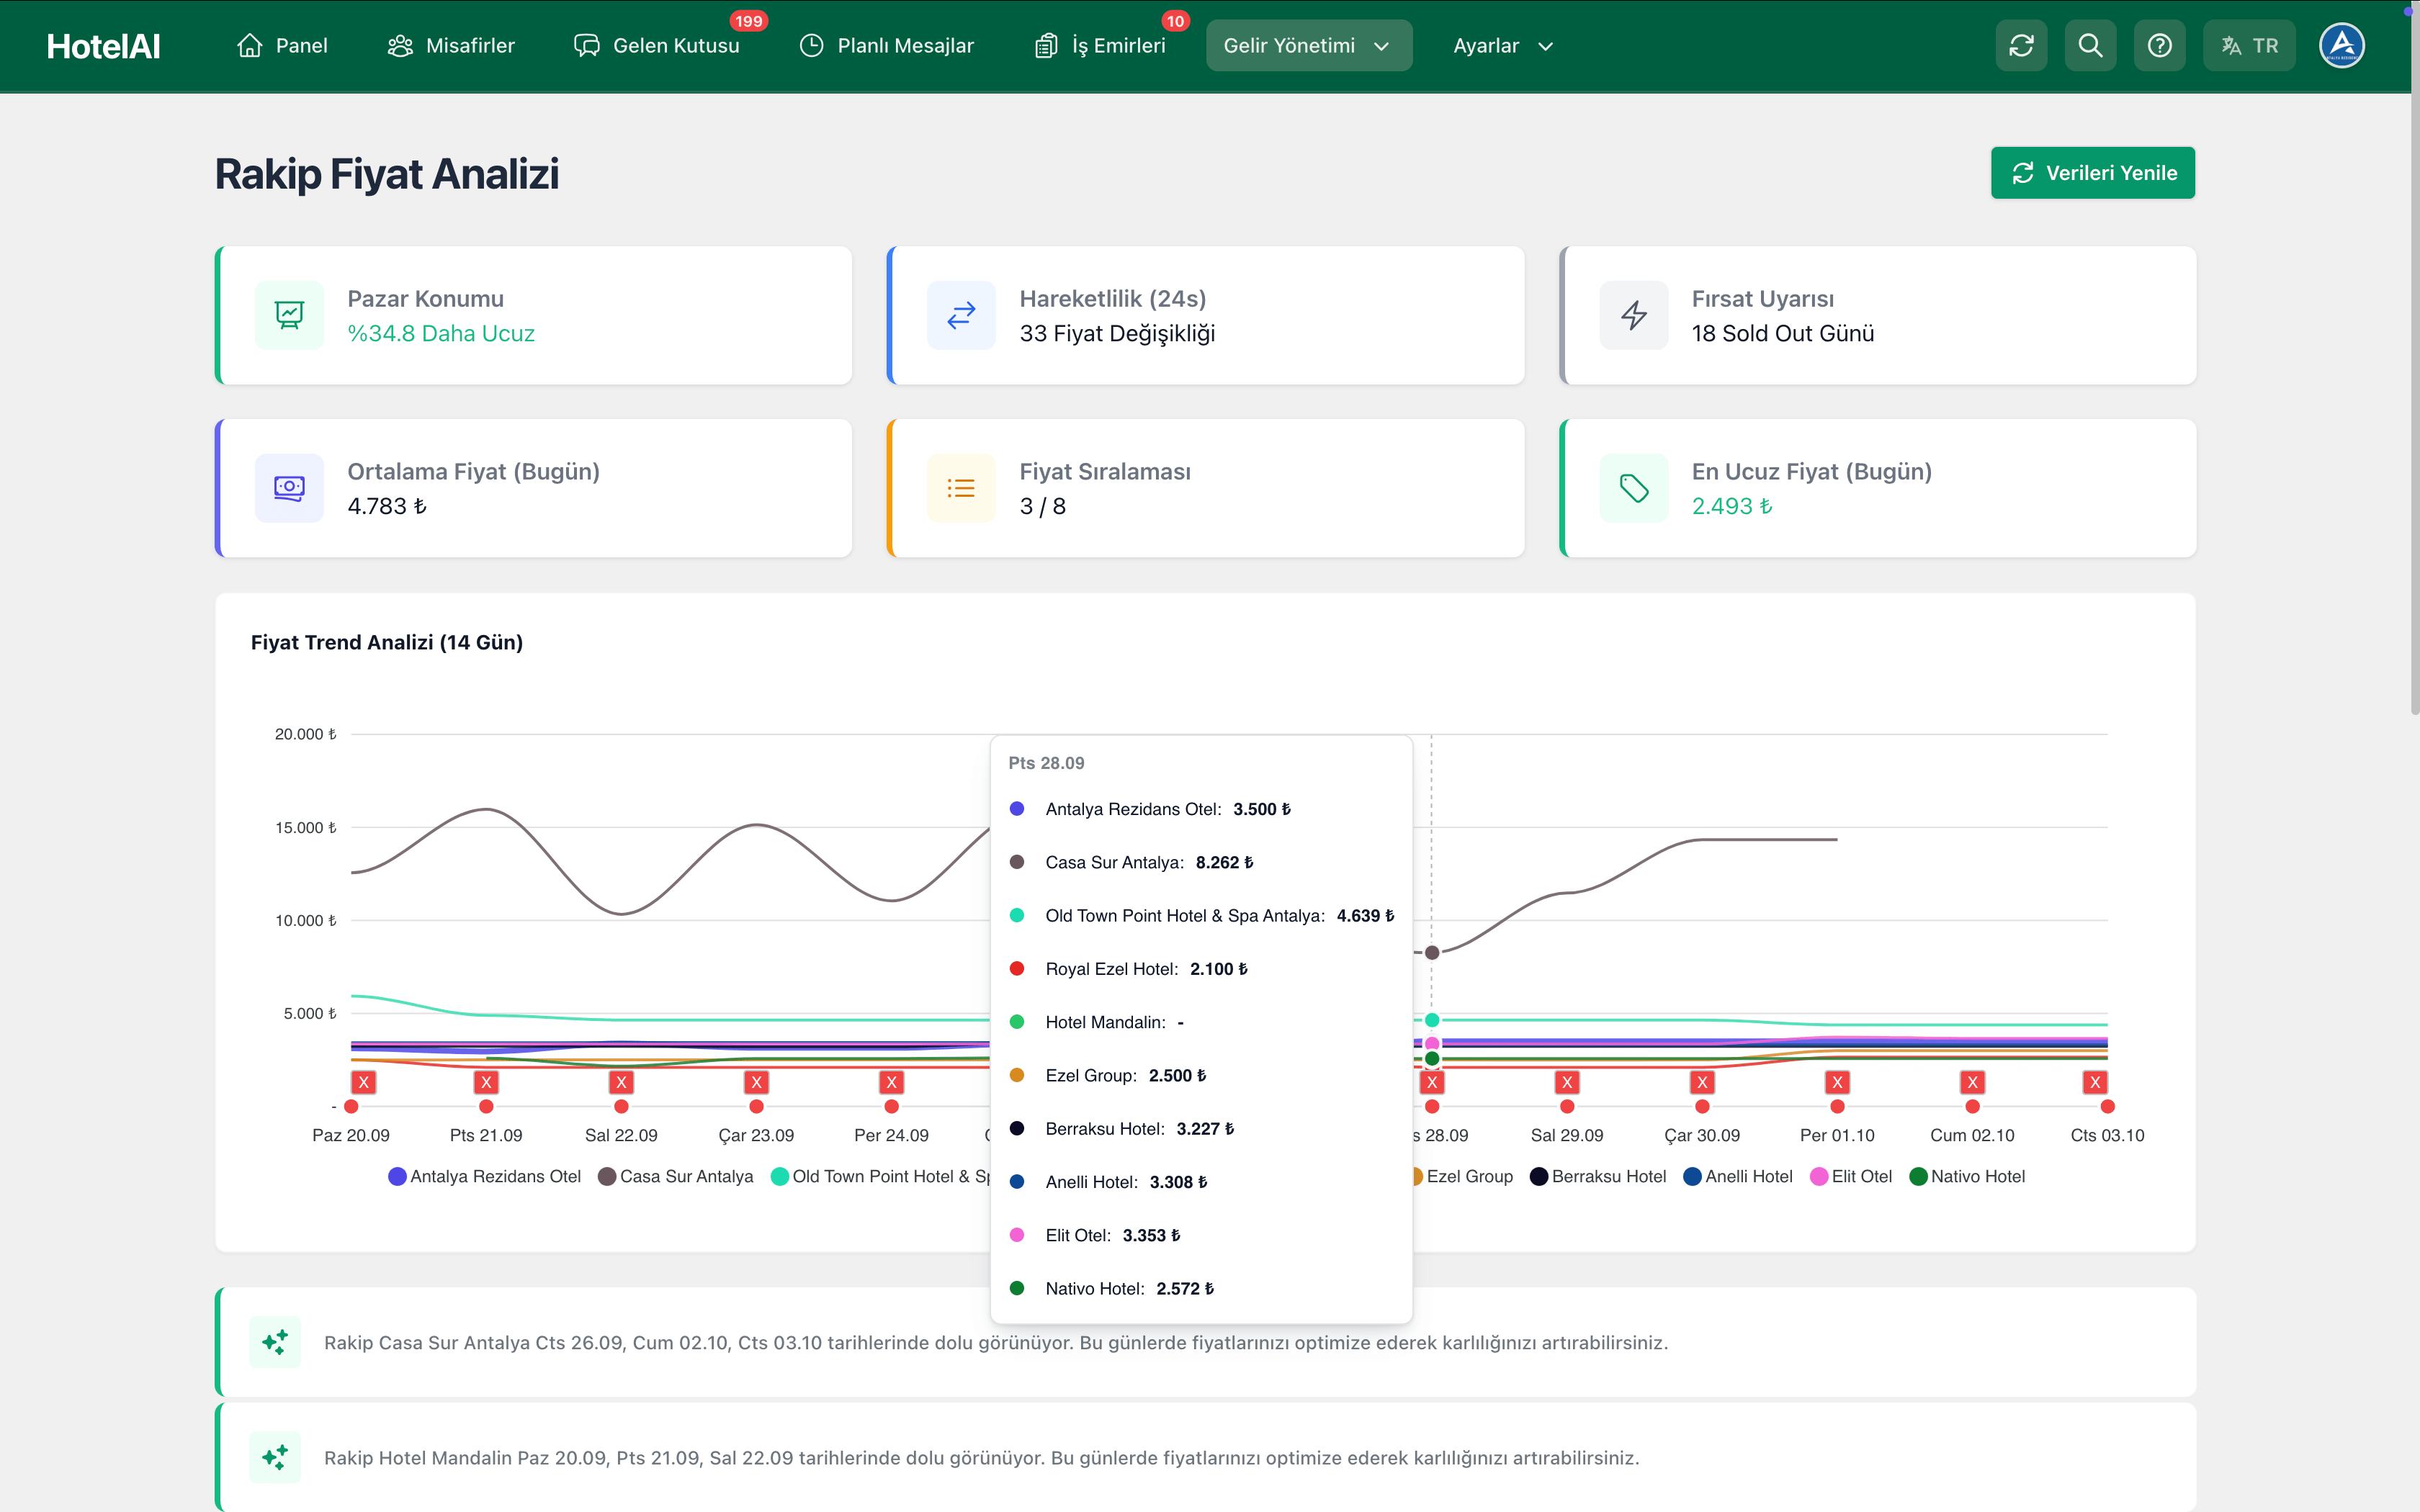This screenshot has height=1512, width=2420.
Task: Click sold-out X marker above Paz 20.09
Action: 364,1082
